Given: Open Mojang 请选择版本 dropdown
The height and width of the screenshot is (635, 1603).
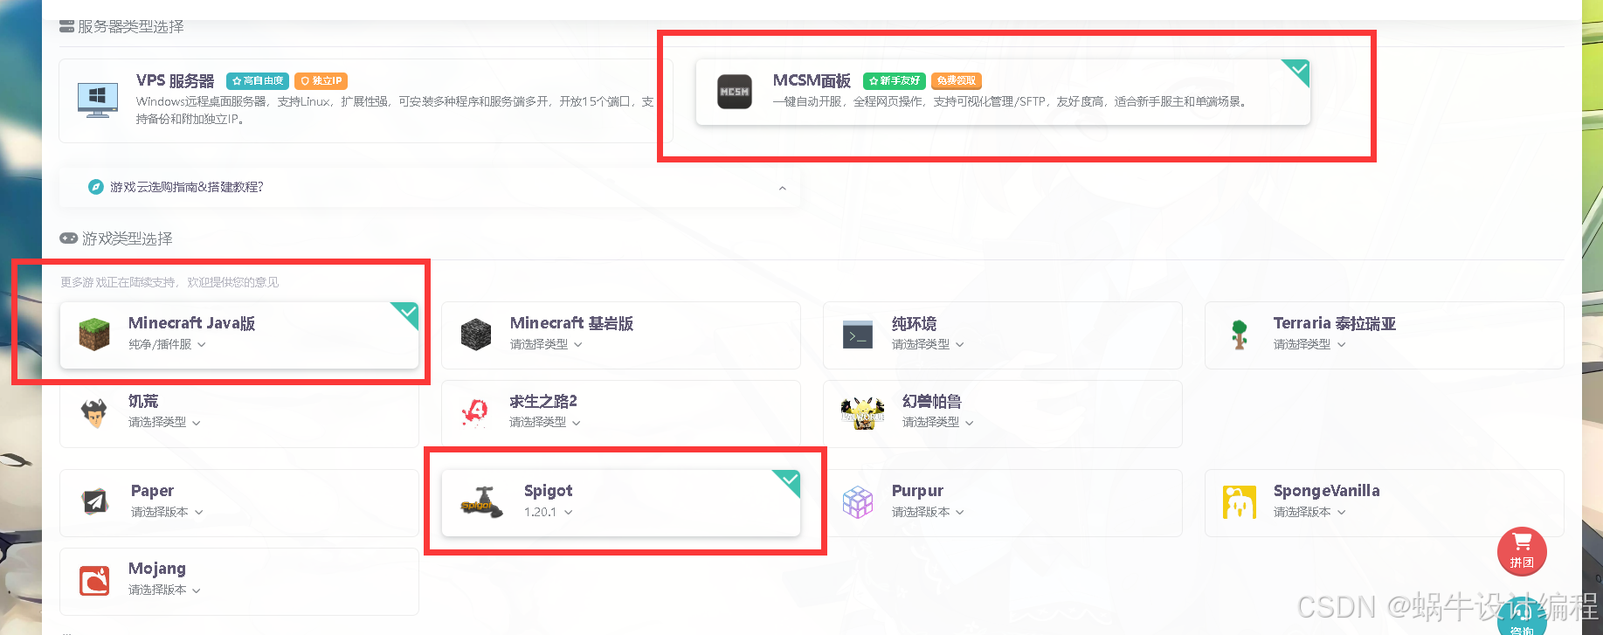Looking at the screenshot, I should coord(164,590).
